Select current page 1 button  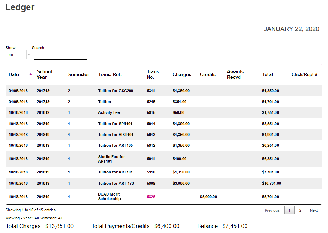click(289, 210)
